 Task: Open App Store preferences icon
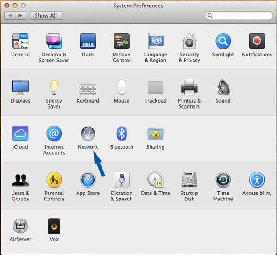tap(88, 180)
